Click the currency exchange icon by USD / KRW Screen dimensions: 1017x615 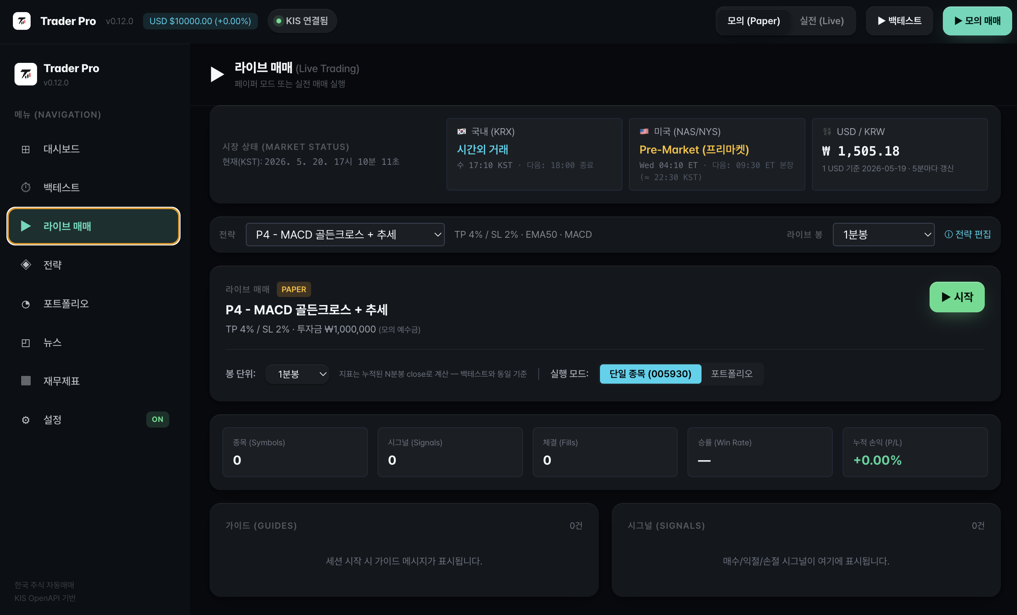827,132
